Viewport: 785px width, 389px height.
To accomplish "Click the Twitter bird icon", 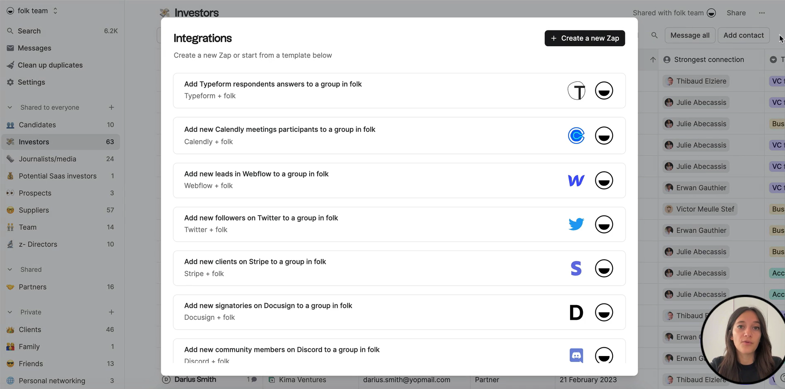I will click(x=576, y=224).
